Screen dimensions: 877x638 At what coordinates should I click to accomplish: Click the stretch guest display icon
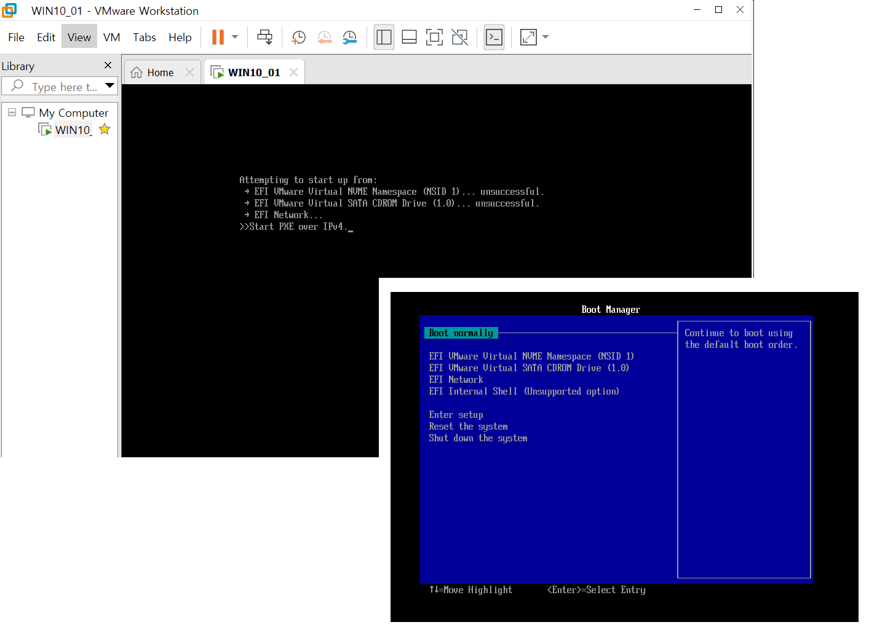coord(528,37)
